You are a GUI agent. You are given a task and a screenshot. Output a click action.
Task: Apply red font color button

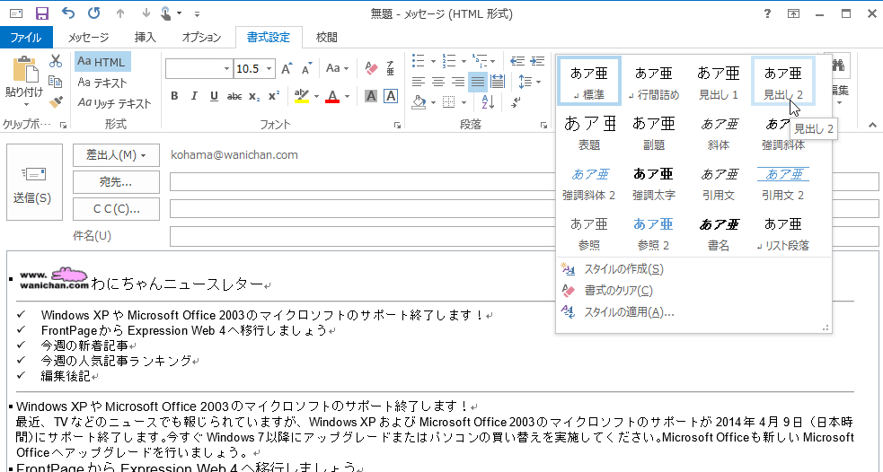tap(332, 96)
